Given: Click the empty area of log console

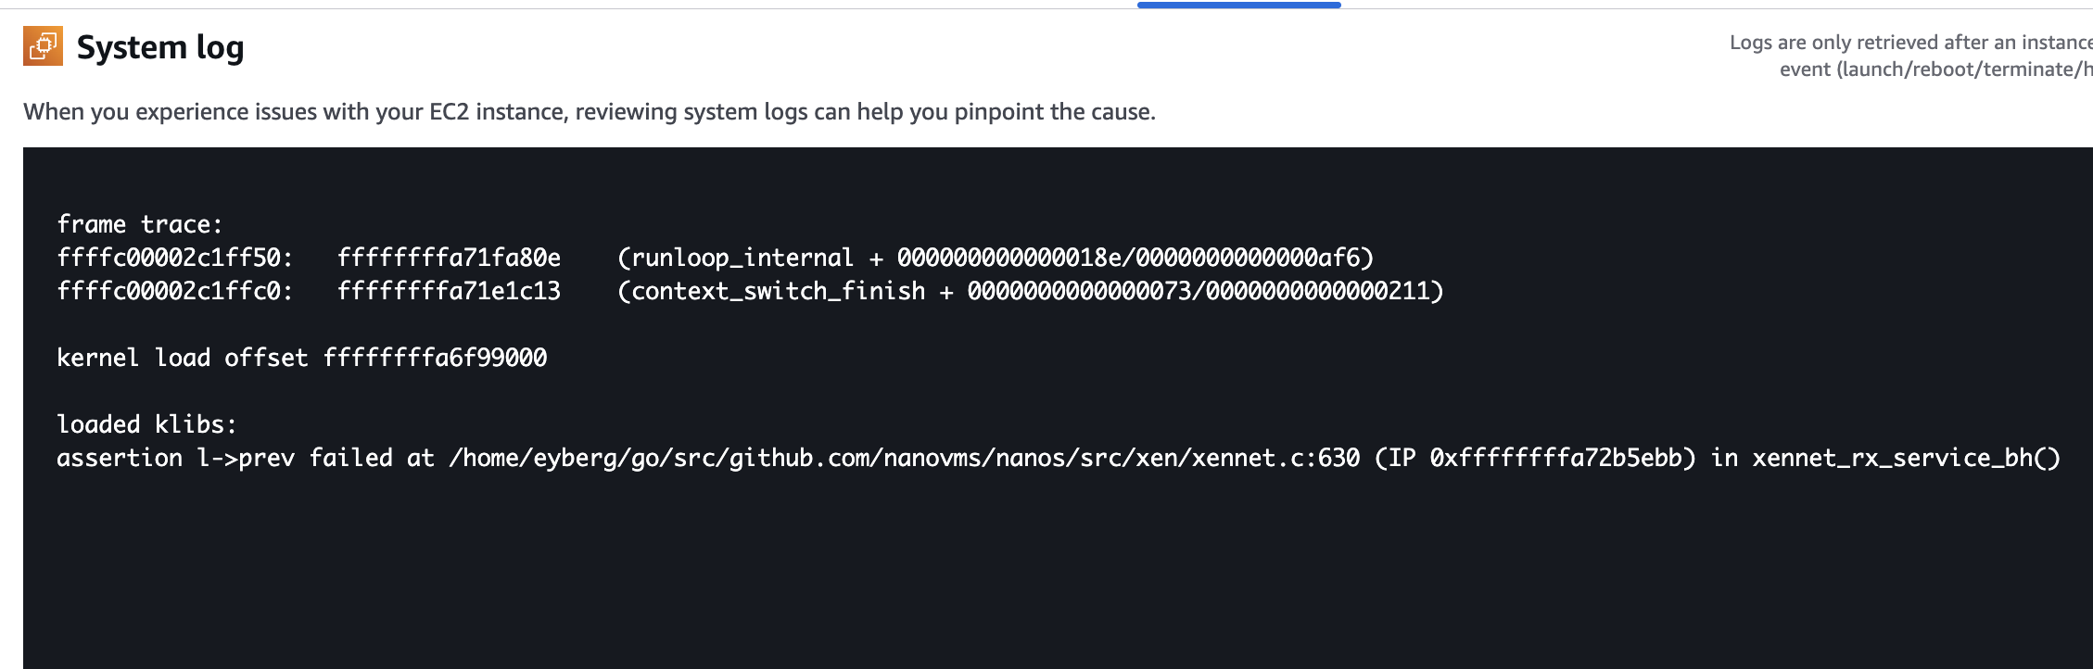Looking at the screenshot, I should tap(1057, 574).
